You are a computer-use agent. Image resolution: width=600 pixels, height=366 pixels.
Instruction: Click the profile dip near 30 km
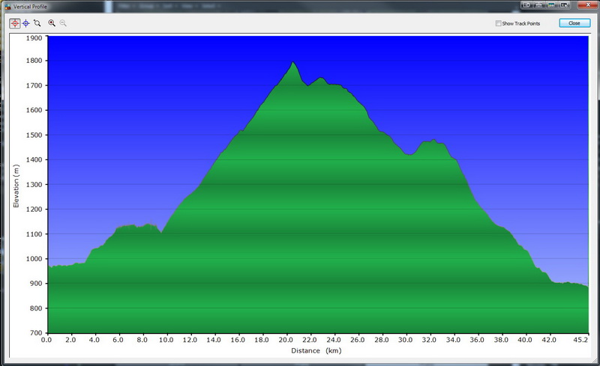tap(408, 155)
